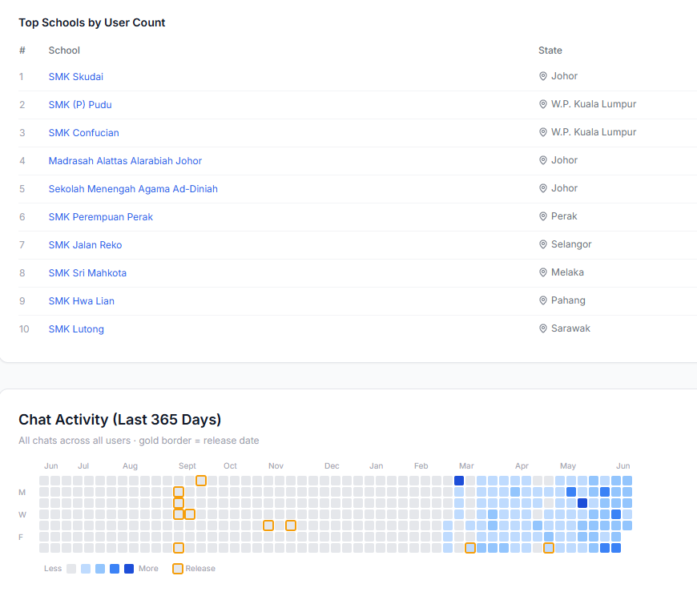Click pin icon in Ad-Diniah row
697x592 pixels.
click(542, 188)
